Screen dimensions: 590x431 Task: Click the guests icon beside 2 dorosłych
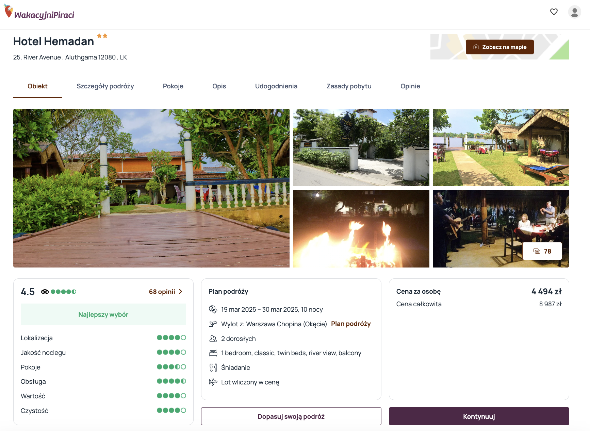click(213, 339)
